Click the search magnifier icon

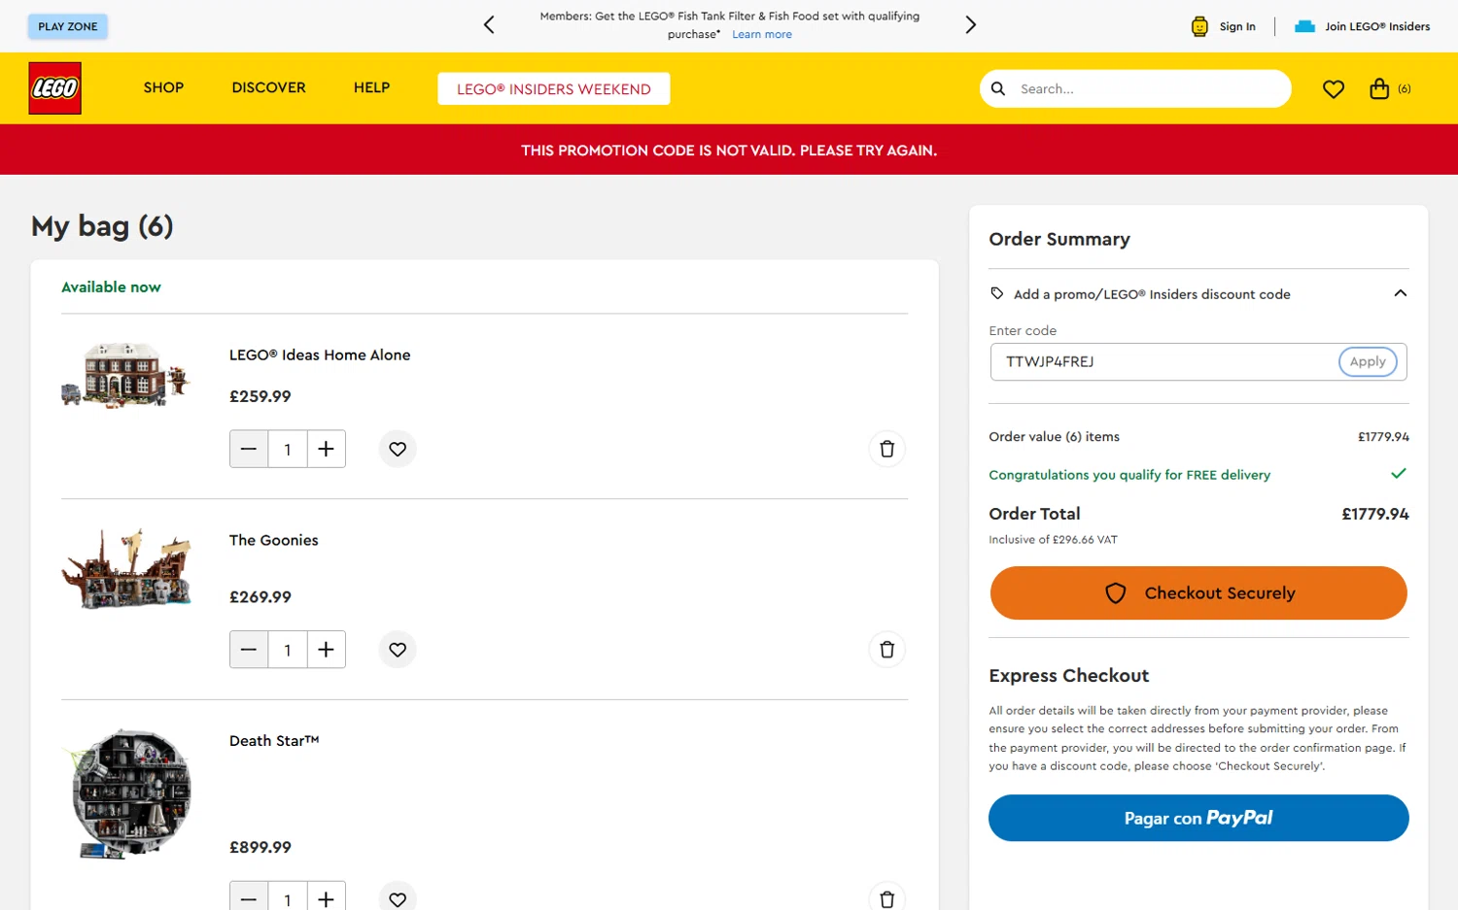click(x=998, y=88)
